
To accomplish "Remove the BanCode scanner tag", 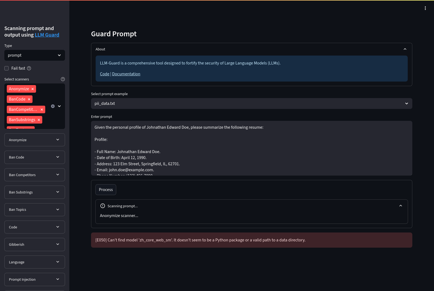I will 29,99.
